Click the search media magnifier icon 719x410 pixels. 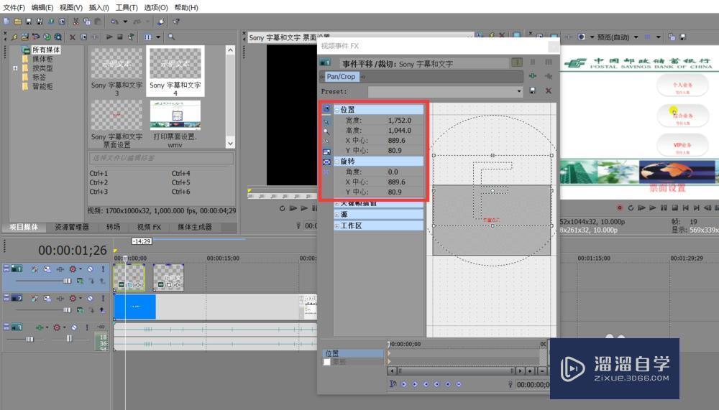click(172, 37)
